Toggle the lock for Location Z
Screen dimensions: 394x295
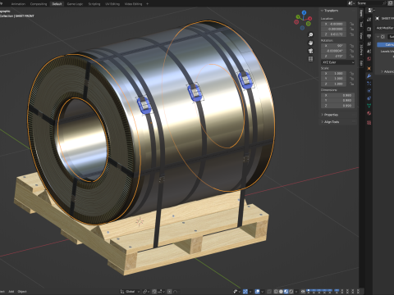351,34
